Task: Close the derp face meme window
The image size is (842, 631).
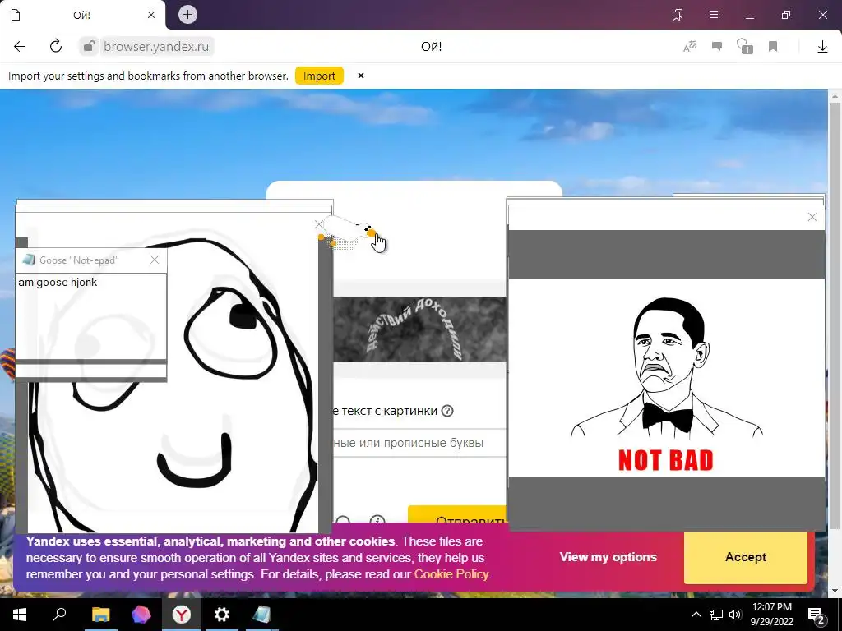Action: pyautogui.click(x=319, y=224)
